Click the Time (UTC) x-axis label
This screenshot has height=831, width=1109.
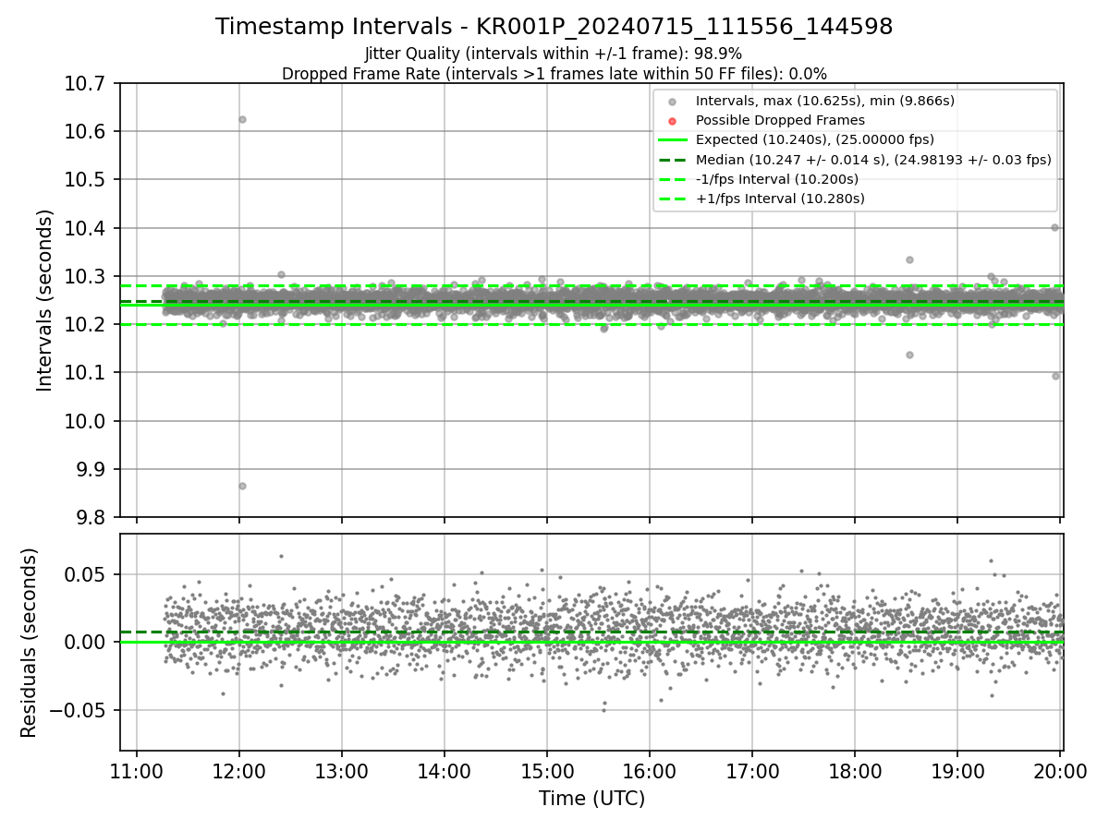pos(591,799)
